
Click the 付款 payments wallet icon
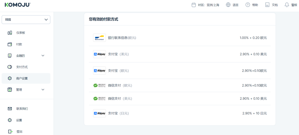(10, 44)
